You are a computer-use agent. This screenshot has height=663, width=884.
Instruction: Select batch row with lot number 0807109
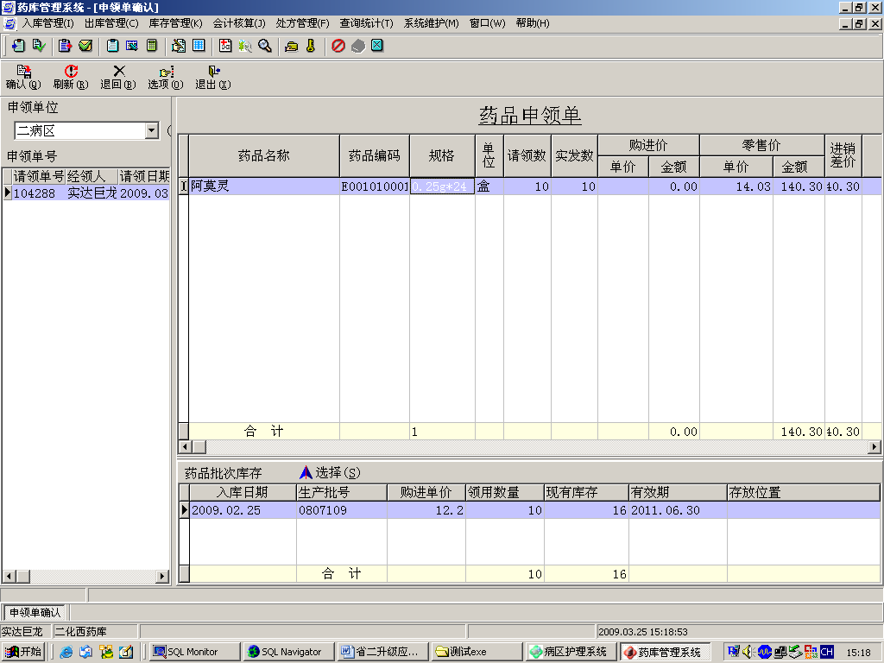coord(323,511)
